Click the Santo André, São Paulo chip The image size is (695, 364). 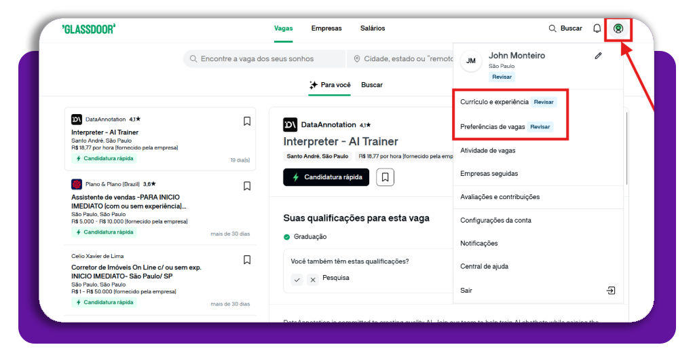tap(318, 156)
